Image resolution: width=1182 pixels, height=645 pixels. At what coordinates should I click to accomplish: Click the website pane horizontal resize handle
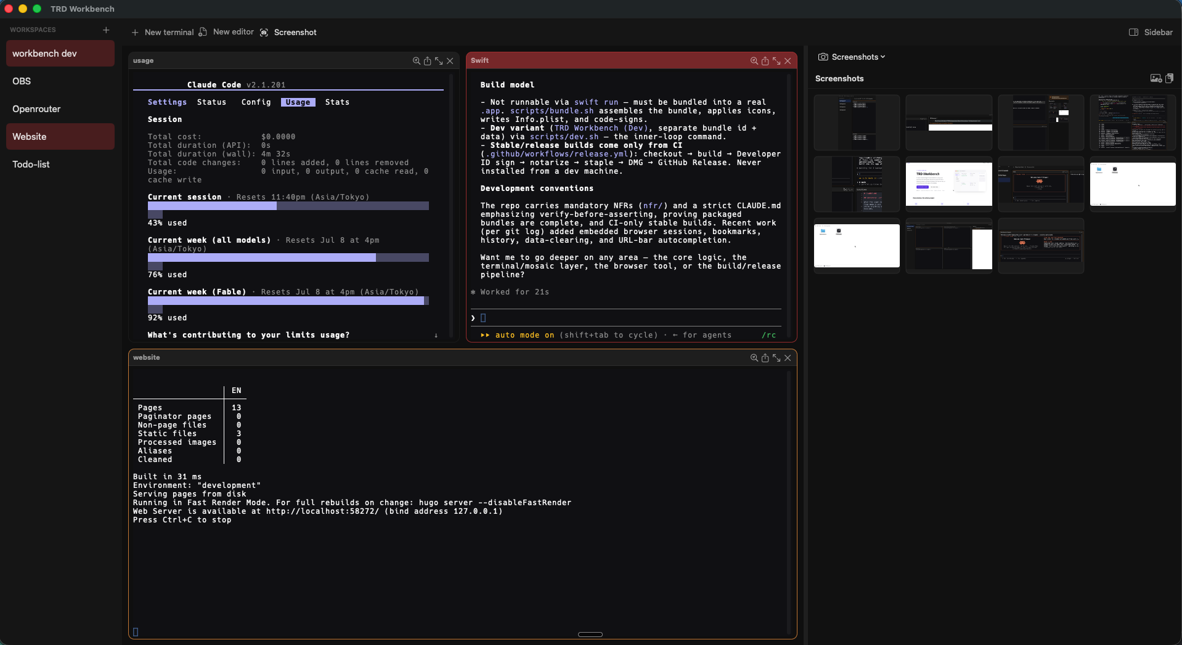point(590,635)
